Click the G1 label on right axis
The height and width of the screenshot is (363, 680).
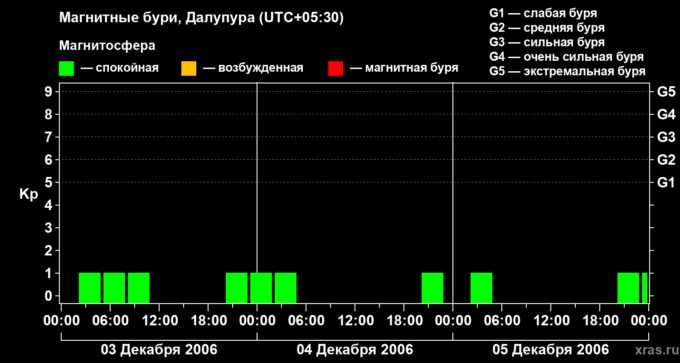(666, 182)
